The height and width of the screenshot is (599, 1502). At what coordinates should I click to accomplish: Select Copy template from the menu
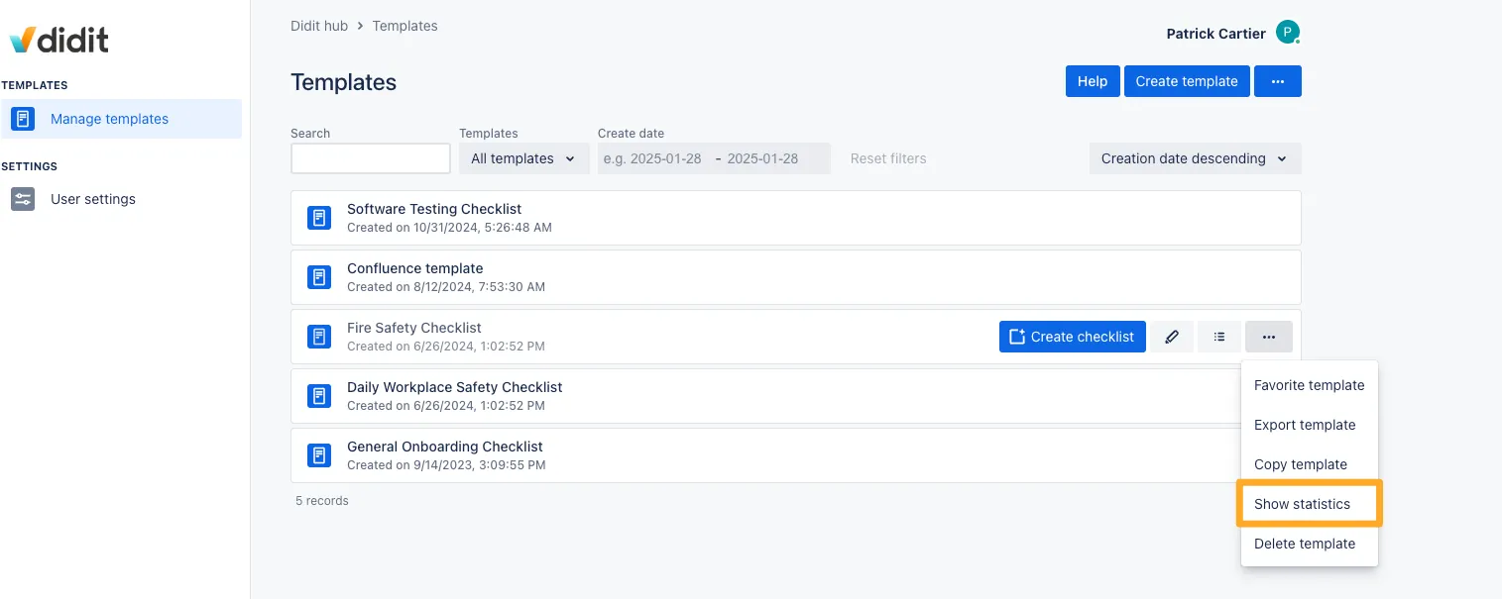pyautogui.click(x=1309, y=464)
